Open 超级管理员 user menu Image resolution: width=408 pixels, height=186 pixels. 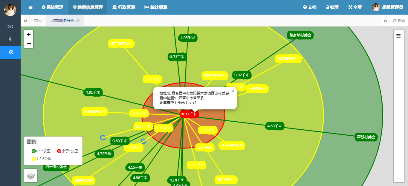(x=392, y=7)
